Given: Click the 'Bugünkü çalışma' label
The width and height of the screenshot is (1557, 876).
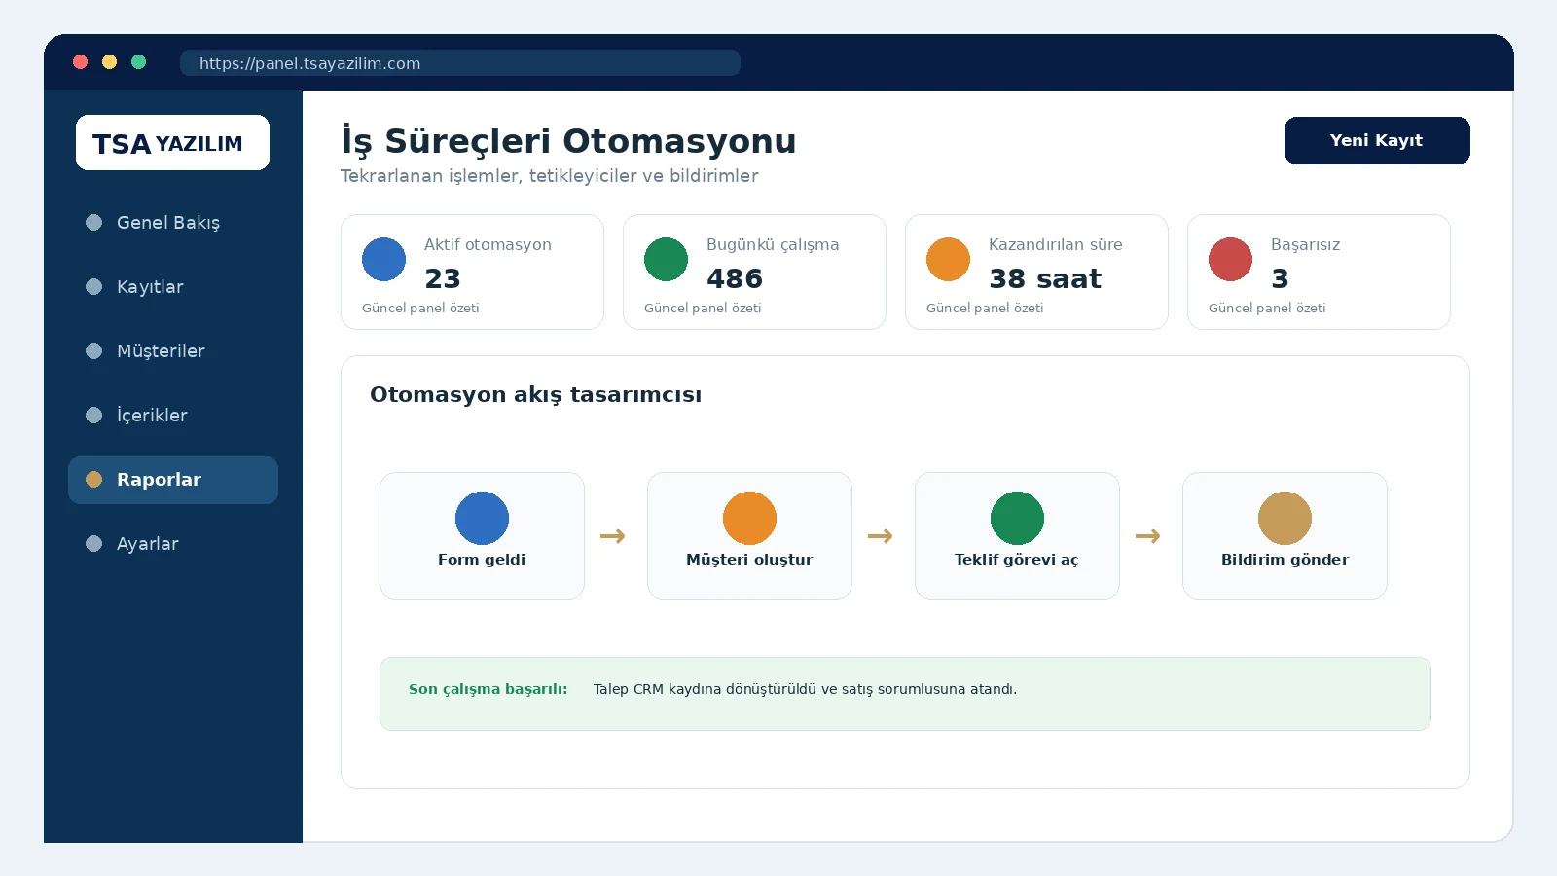Looking at the screenshot, I should 773,244.
